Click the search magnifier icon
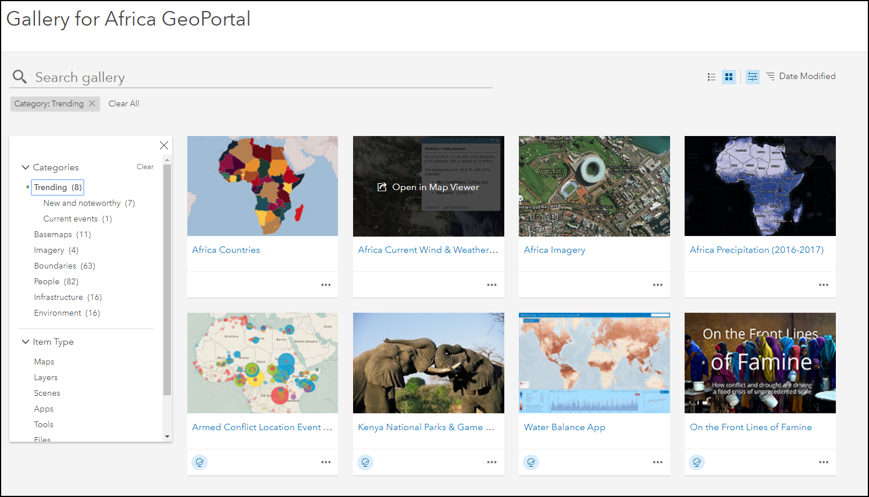Viewport: 869px width, 497px height. (x=20, y=77)
